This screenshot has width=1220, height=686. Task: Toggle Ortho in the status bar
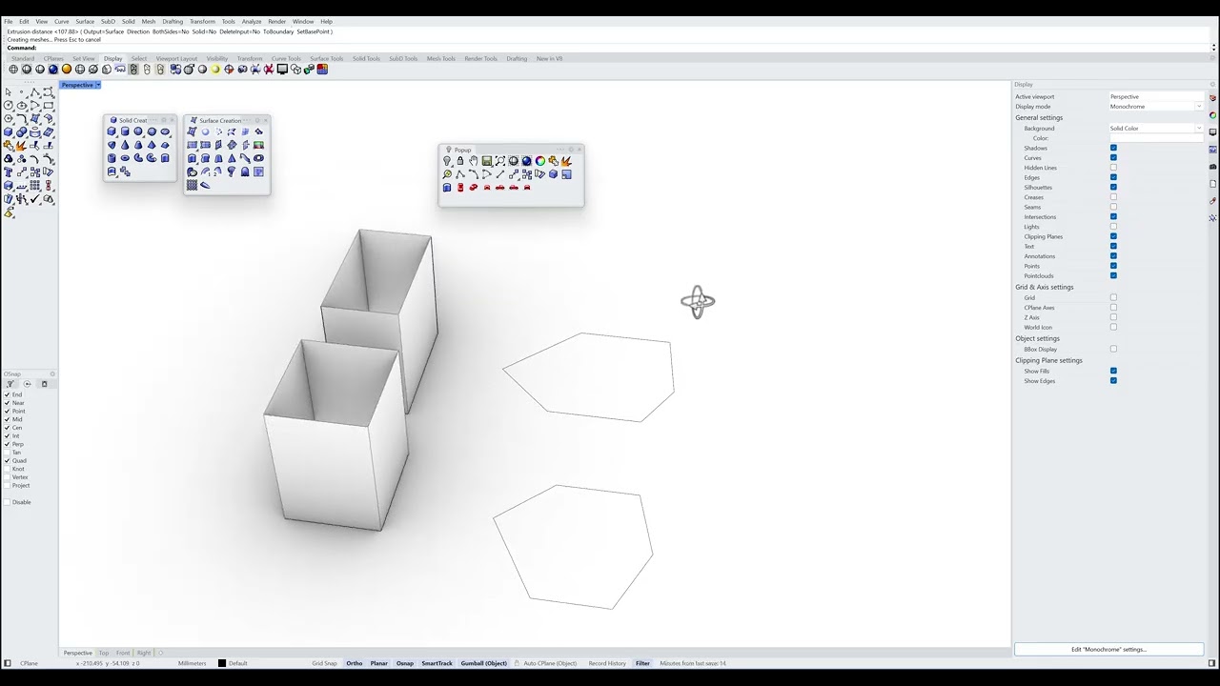pos(355,663)
